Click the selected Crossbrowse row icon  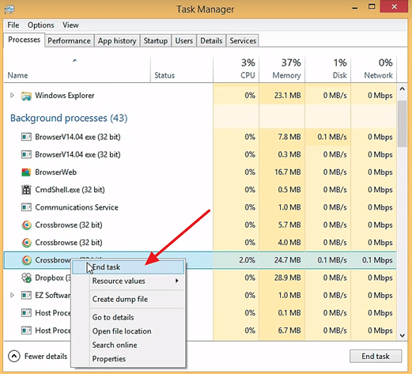tap(26, 260)
